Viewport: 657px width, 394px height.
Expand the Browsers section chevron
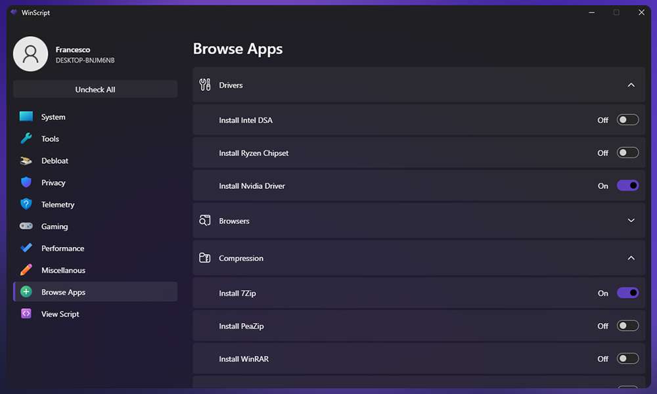[x=631, y=220]
